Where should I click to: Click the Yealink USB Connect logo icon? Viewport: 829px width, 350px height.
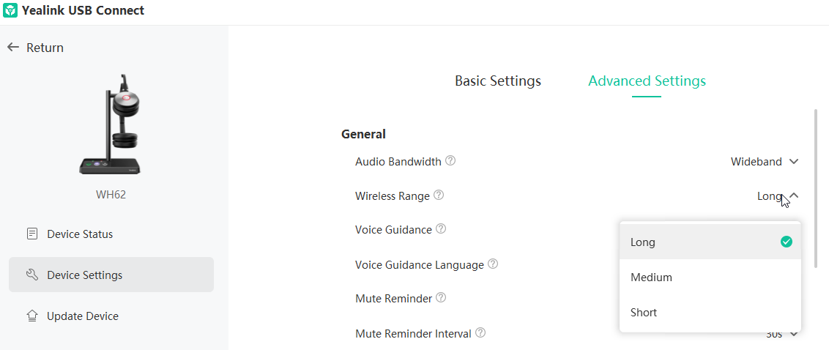(x=10, y=10)
